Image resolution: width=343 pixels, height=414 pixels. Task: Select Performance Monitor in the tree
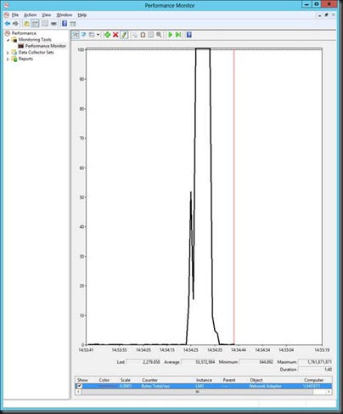point(46,46)
